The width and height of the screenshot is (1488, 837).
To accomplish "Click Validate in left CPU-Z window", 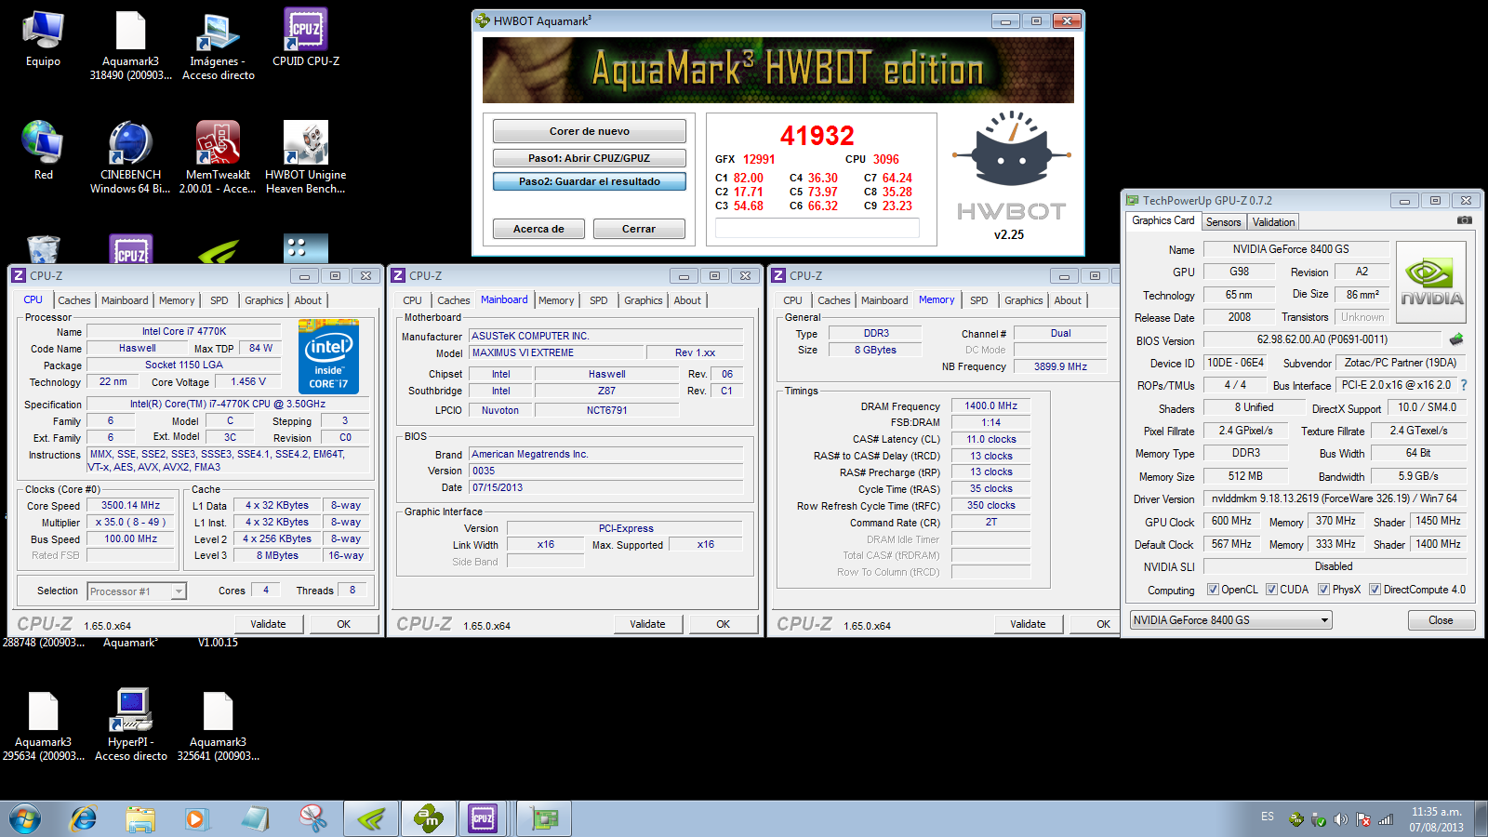I will (268, 624).
